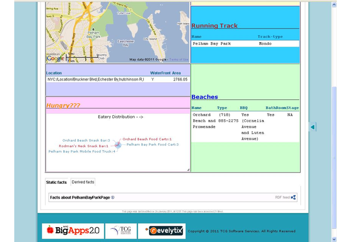Click the scrollbar down arrow
The width and height of the screenshot is (351, 242).
(x=334, y=239)
